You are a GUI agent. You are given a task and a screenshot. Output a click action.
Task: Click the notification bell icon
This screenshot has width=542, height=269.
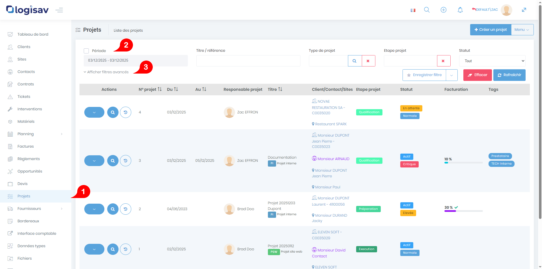460,10
